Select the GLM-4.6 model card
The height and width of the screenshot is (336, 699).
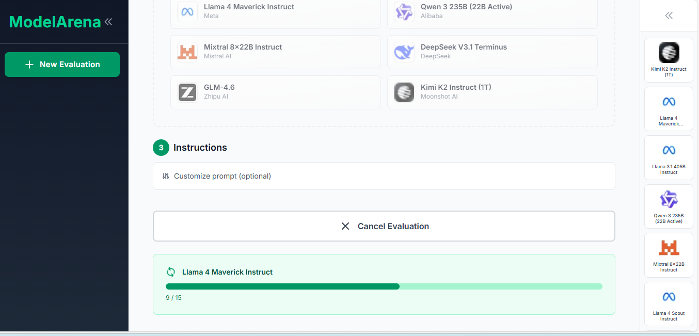(276, 92)
